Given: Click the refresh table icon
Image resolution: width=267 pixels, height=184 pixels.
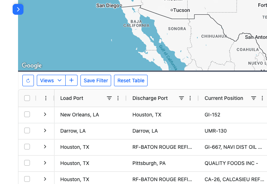Looking at the screenshot, I should point(28,80).
